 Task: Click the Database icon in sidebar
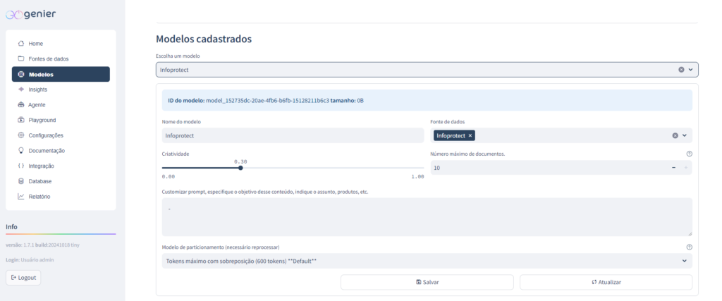(x=21, y=181)
